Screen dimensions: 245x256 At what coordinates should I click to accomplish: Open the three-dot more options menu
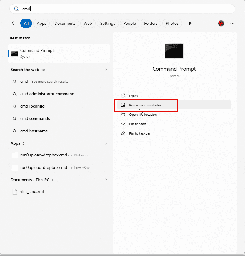(232, 23)
